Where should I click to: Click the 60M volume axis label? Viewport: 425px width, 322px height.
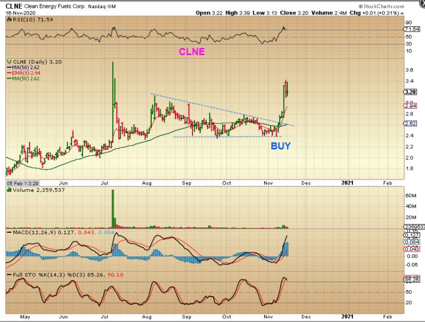(x=411, y=195)
